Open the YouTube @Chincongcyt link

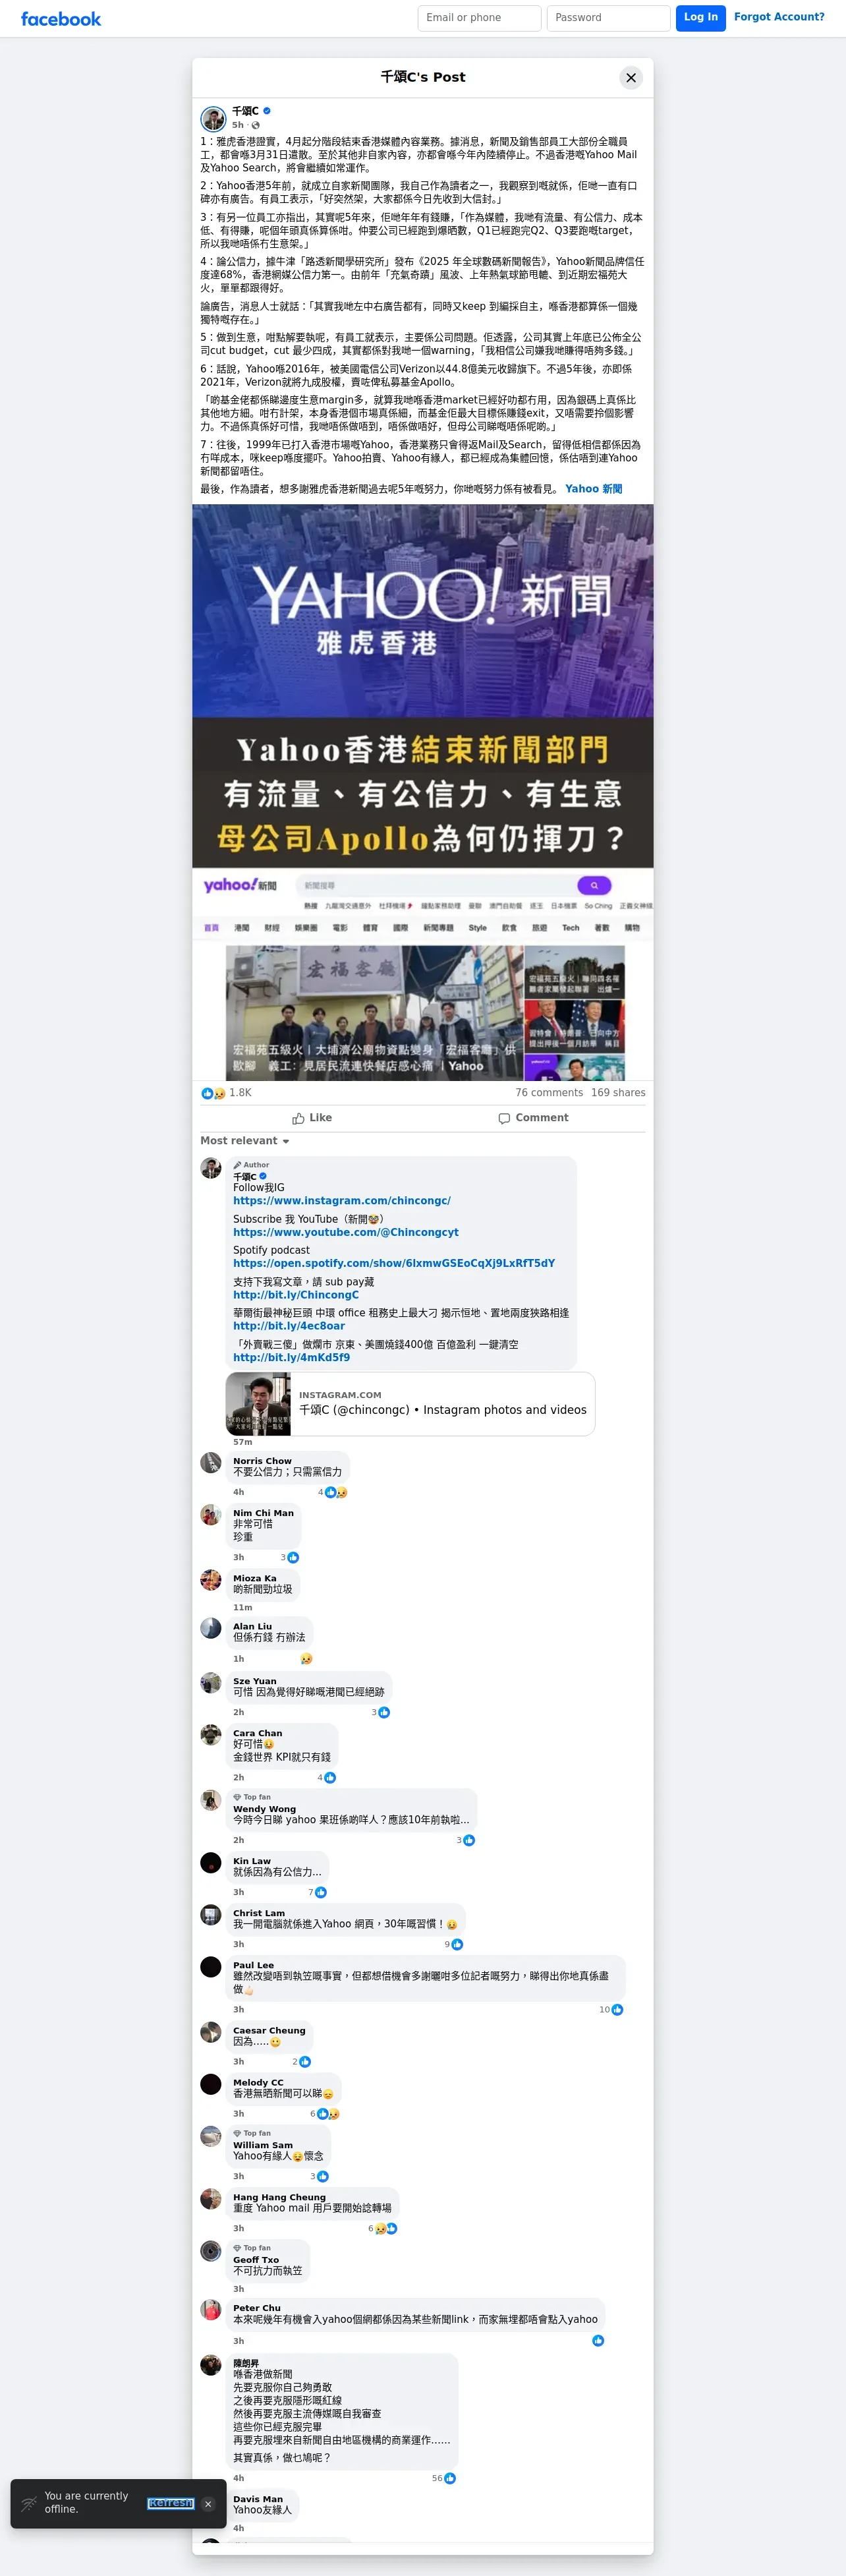[346, 1233]
